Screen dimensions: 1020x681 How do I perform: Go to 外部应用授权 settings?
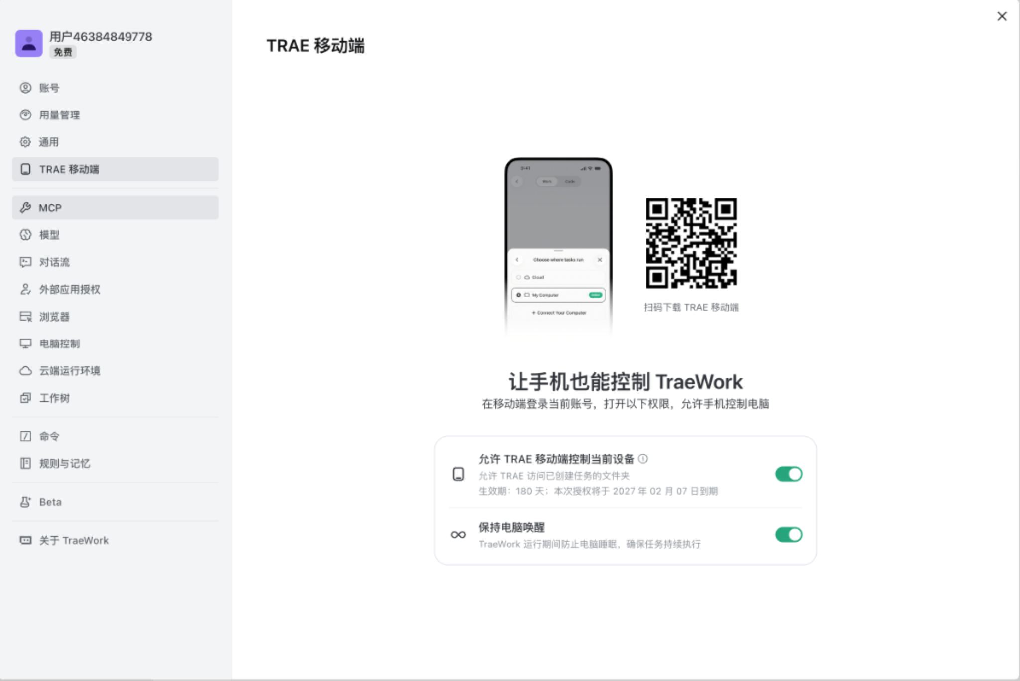click(115, 289)
